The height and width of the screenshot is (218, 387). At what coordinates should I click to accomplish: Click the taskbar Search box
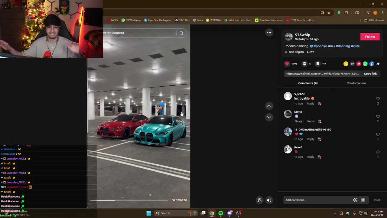click(x=175, y=213)
